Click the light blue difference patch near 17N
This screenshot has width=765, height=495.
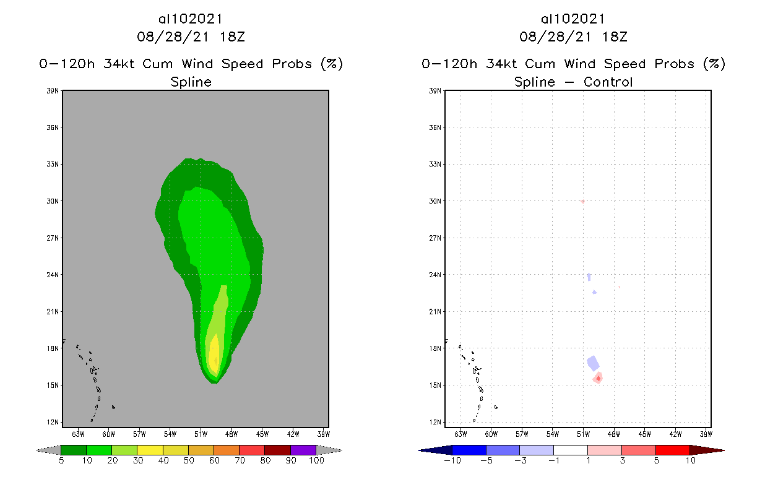pyautogui.click(x=593, y=363)
